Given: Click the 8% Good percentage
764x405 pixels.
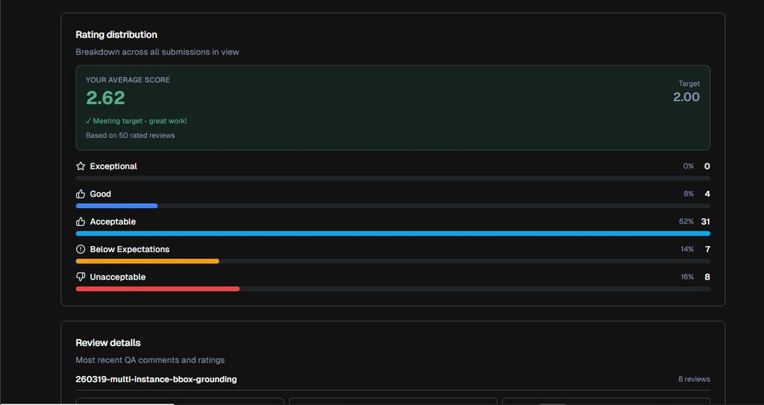Looking at the screenshot, I should [689, 194].
